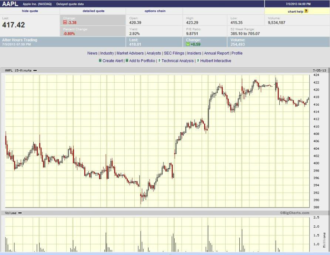The height and width of the screenshot is (255, 330).
Task: Open the detailed quote tab
Action: click(93, 11)
